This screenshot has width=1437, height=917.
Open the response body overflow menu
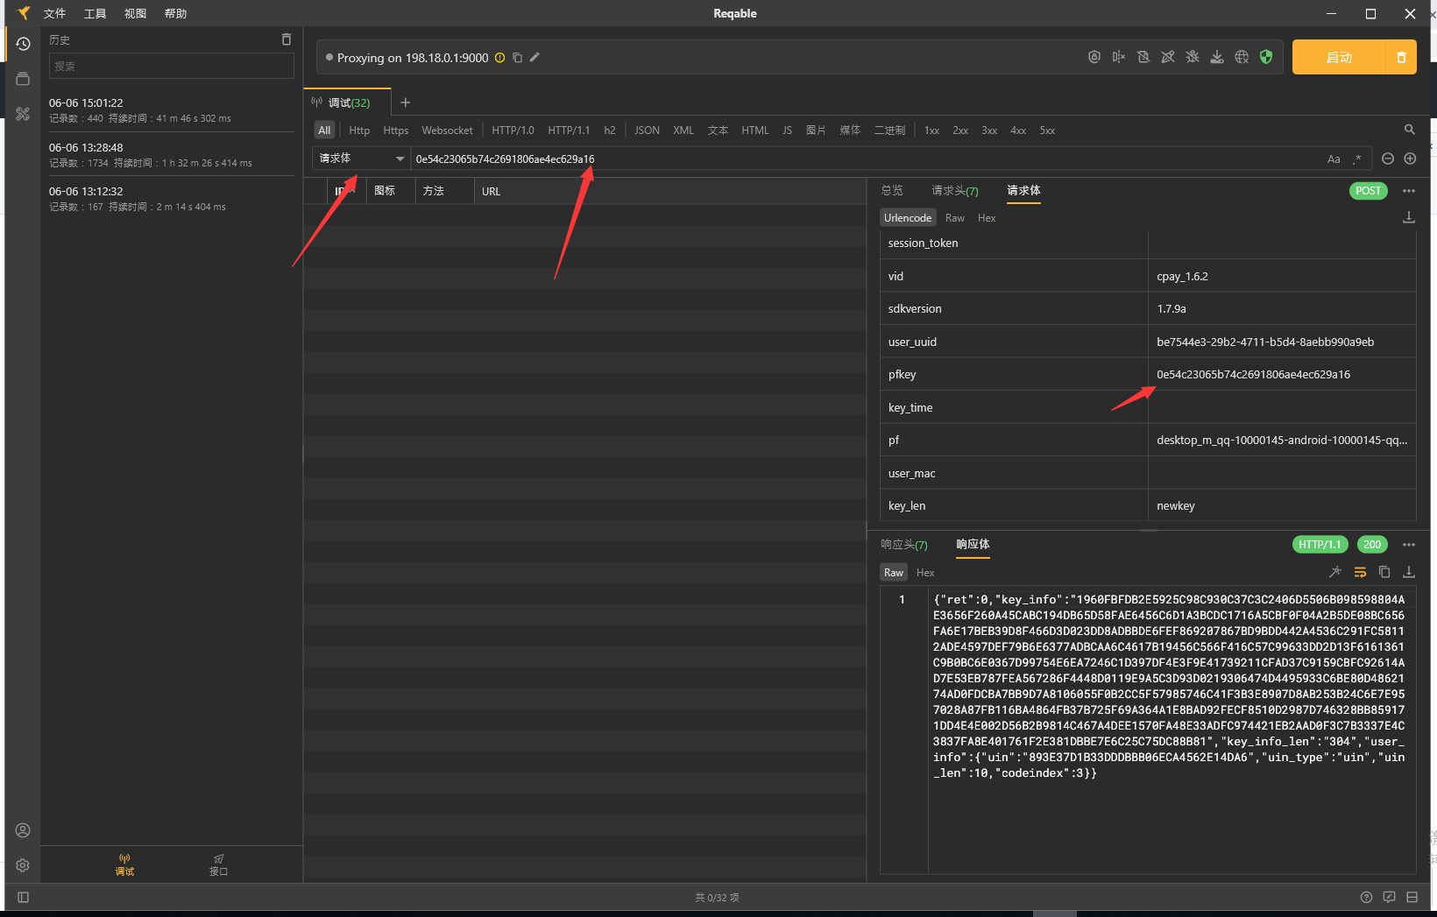click(x=1408, y=544)
